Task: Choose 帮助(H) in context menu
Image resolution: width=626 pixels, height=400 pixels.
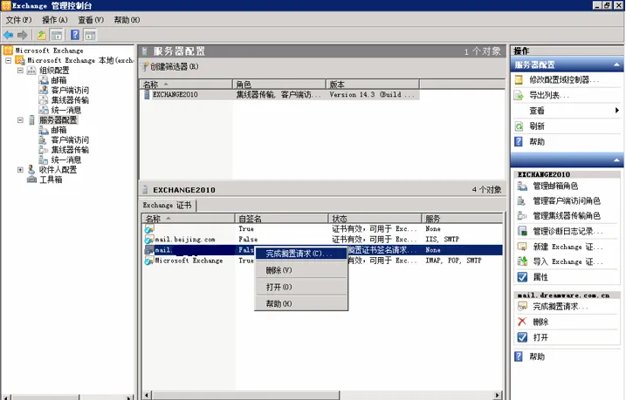Action: [x=301, y=303]
